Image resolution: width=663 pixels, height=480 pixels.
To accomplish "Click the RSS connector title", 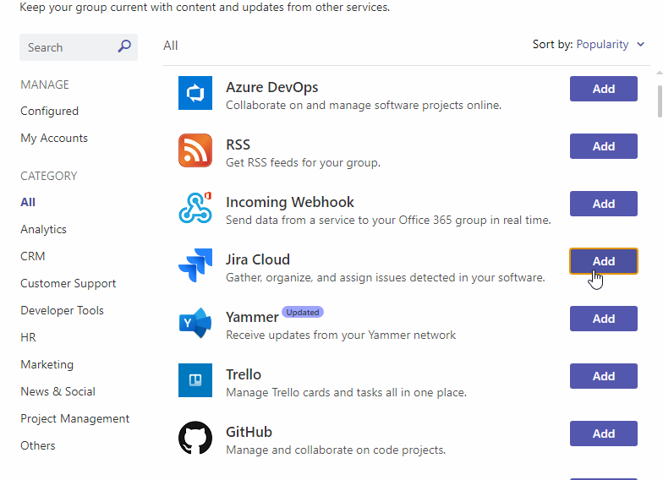I will [x=238, y=145].
